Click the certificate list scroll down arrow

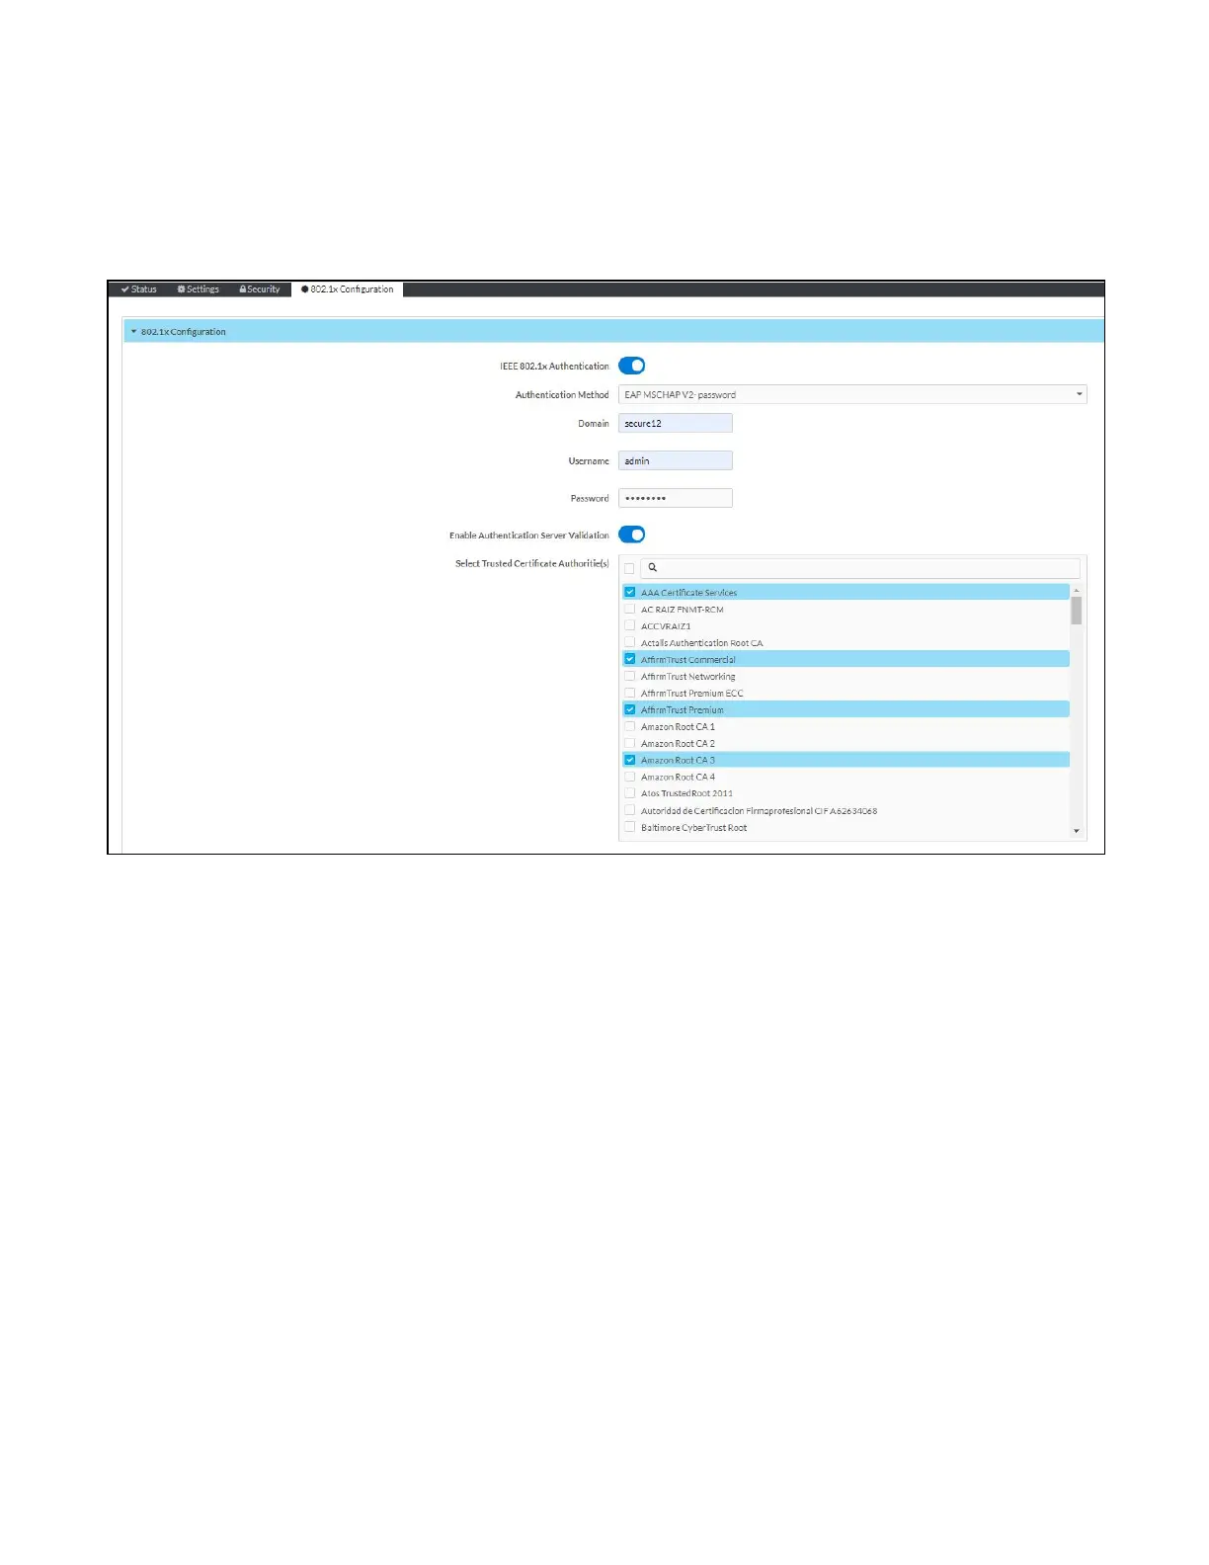(x=1077, y=832)
